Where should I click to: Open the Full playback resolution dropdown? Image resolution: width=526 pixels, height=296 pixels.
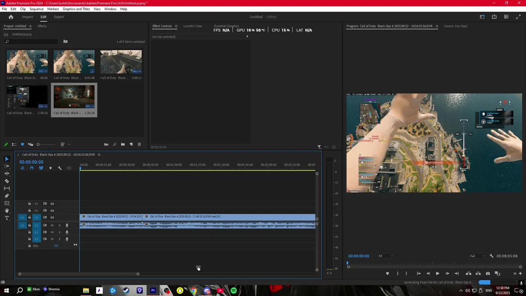478,256
